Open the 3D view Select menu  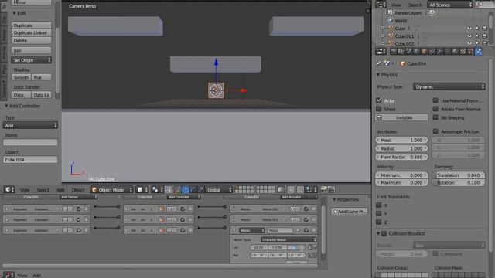(43, 190)
